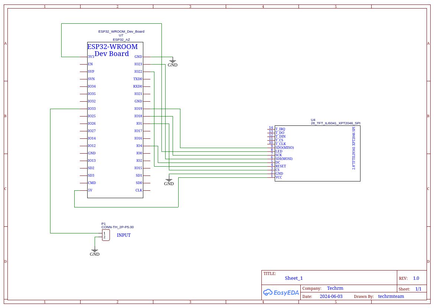The width and height of the screenshot is (434, 308).
Task: Click the "EN" pin label
Action: coord(90,64)
